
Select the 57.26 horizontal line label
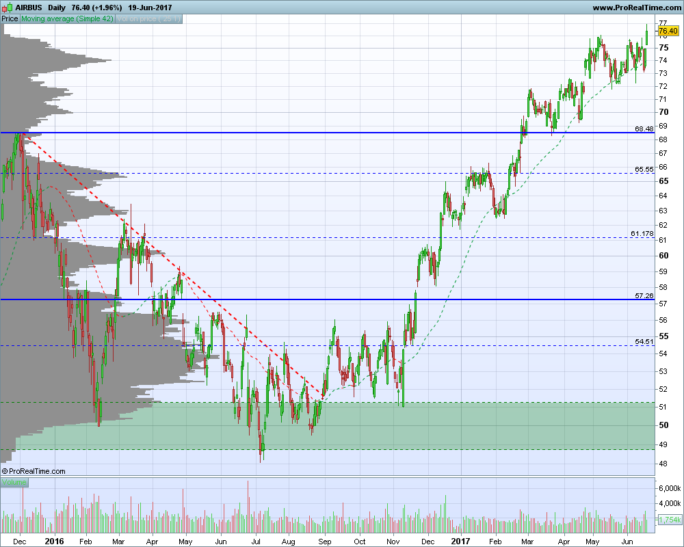tap(644, 296)
